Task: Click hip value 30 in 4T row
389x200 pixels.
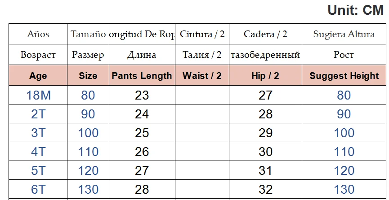Action: (265, 152)
